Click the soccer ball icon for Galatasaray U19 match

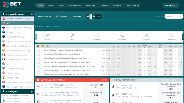pyautogui.click(x=38, y=86)
